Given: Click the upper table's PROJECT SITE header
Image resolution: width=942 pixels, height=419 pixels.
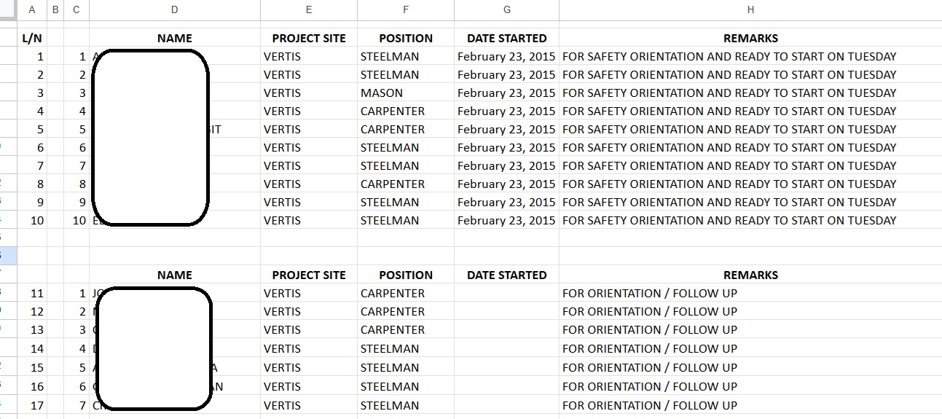Looking at the screenshot, I should (309, 39).
